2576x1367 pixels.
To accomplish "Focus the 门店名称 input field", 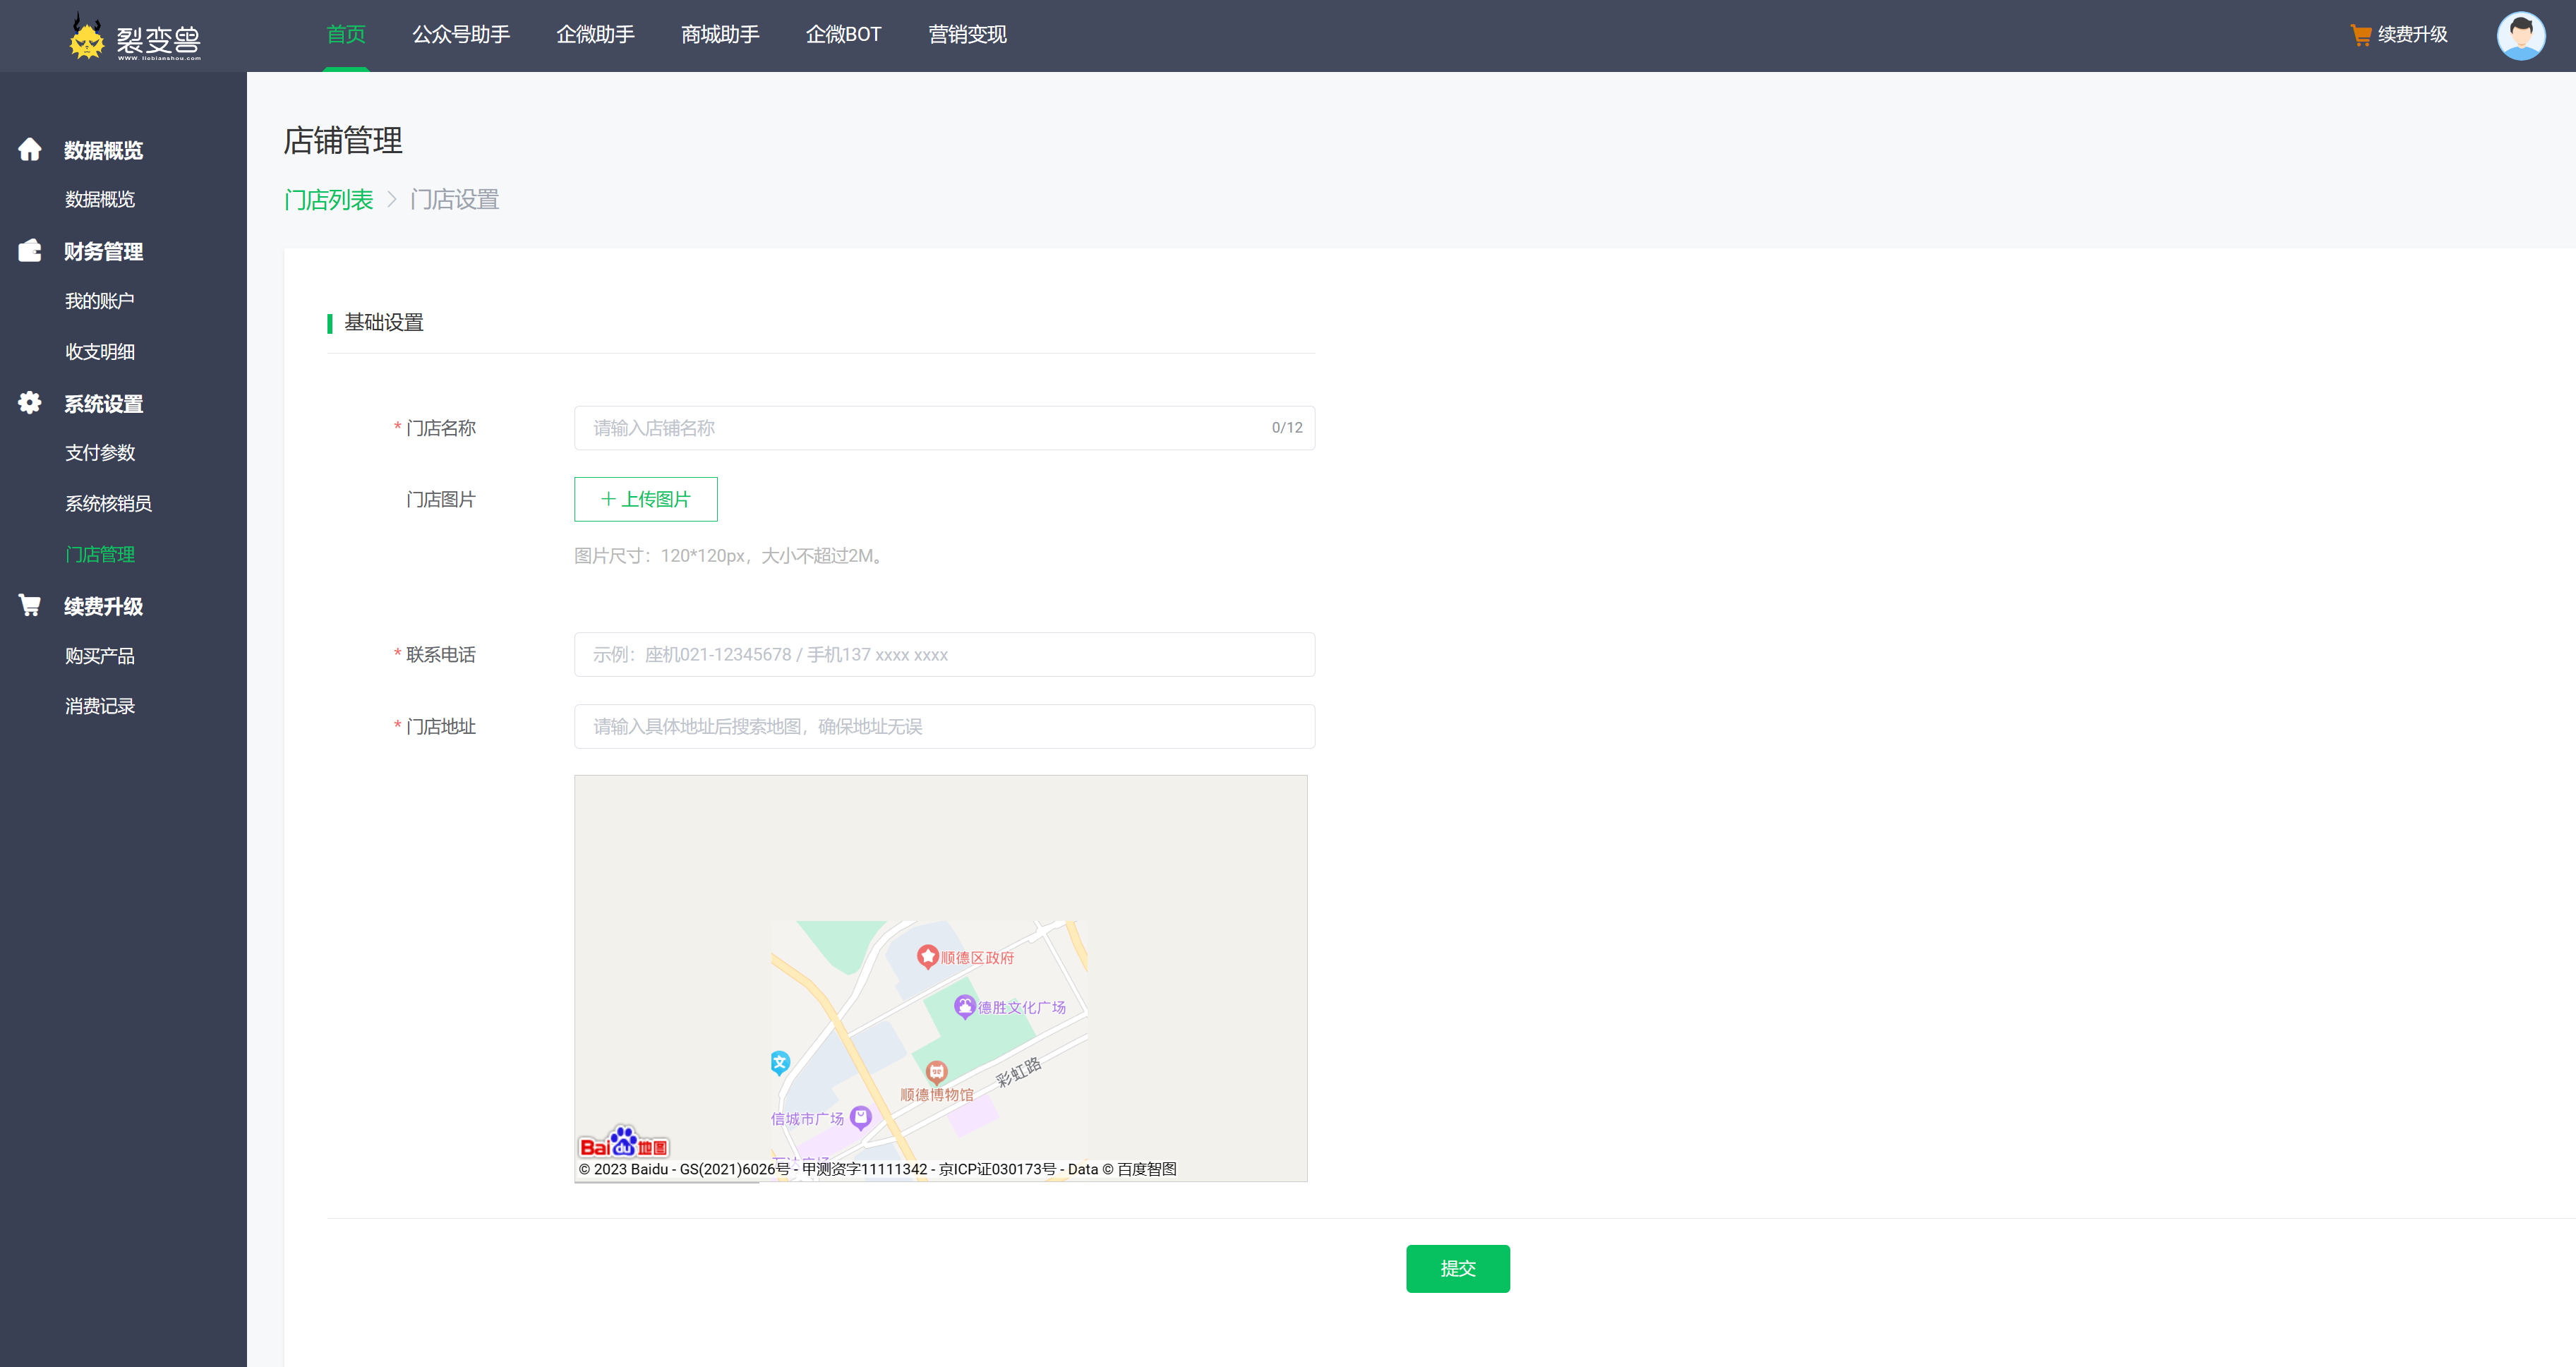I will [920, 428].
